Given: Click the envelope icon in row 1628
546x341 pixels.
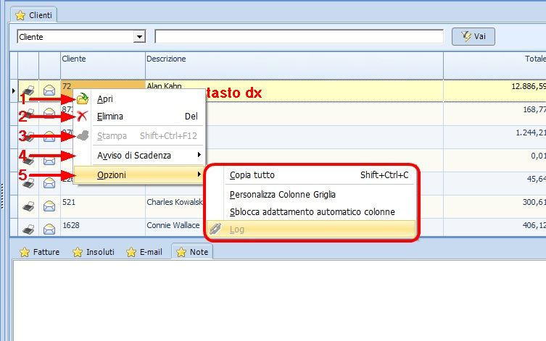Looking at the screenshot, I should click(49, 230).
